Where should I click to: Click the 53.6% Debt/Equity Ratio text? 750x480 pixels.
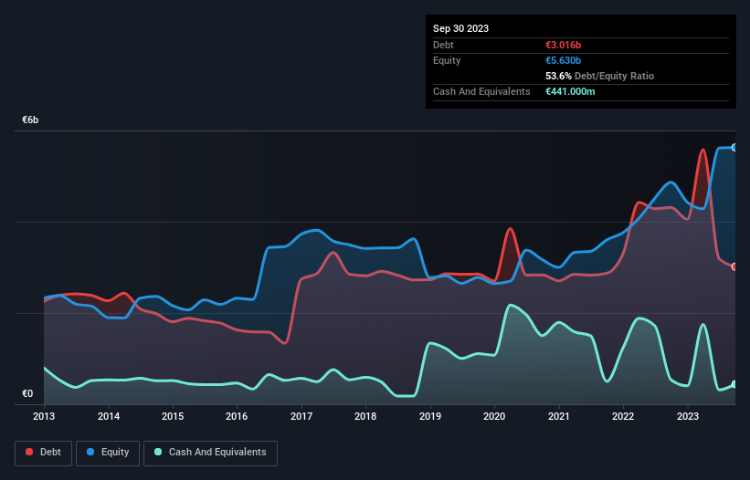coord(599,76)
